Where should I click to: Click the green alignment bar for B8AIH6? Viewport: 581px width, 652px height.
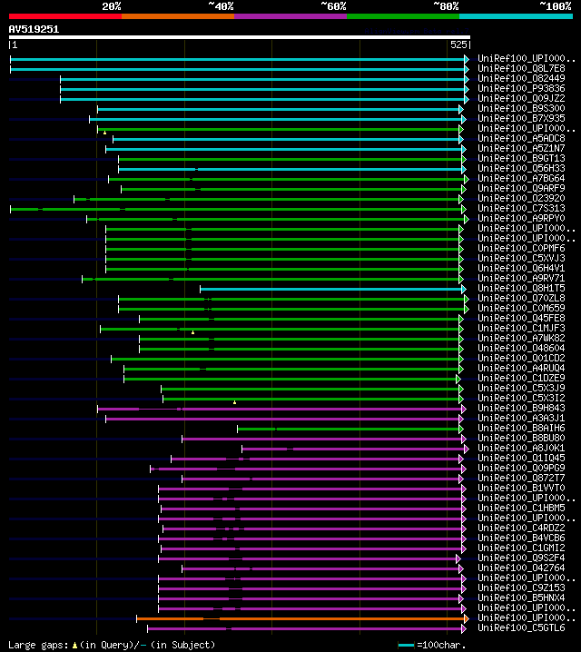(350, 429)
